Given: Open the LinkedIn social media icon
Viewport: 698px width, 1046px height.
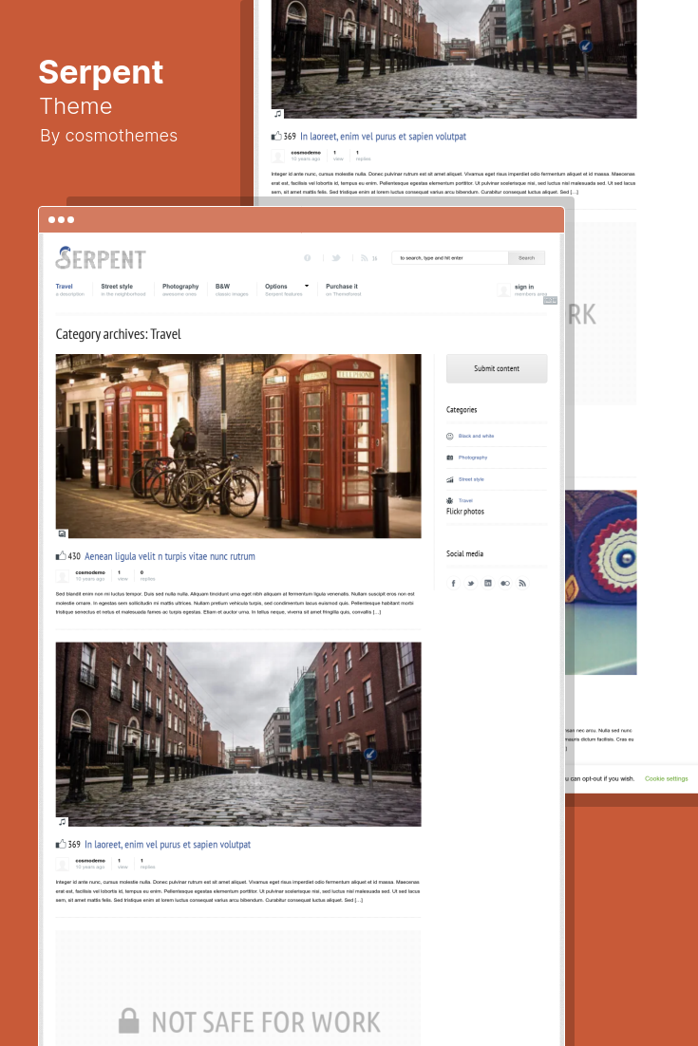Looking at the screenshot, I should coord(487,583).
